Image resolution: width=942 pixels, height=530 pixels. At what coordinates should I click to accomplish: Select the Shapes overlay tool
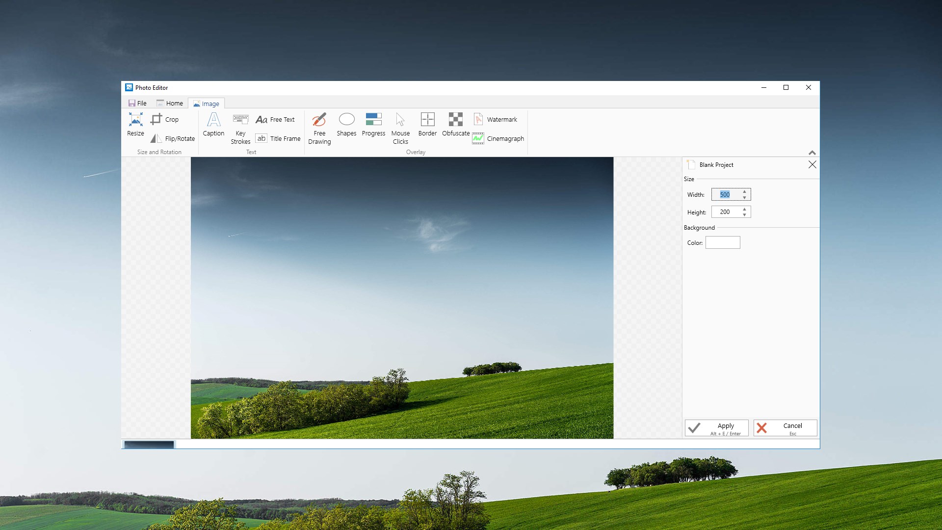click(x=346, y=125)
